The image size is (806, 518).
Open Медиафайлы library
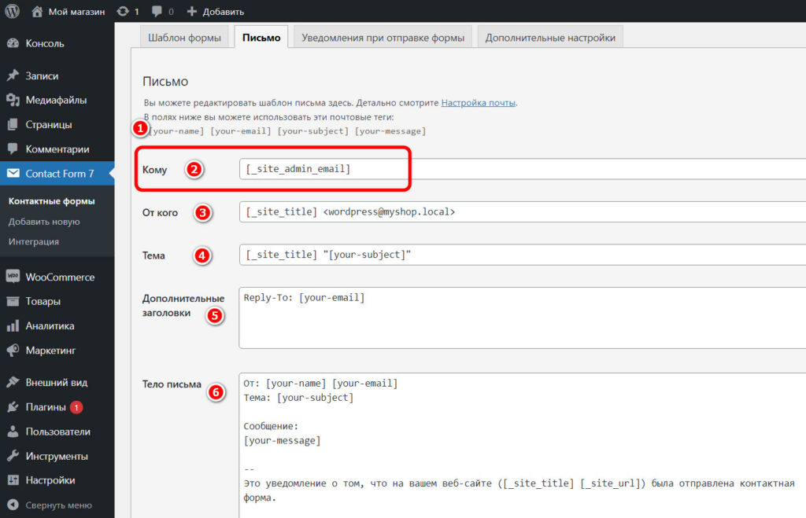[x=57, y=100]
